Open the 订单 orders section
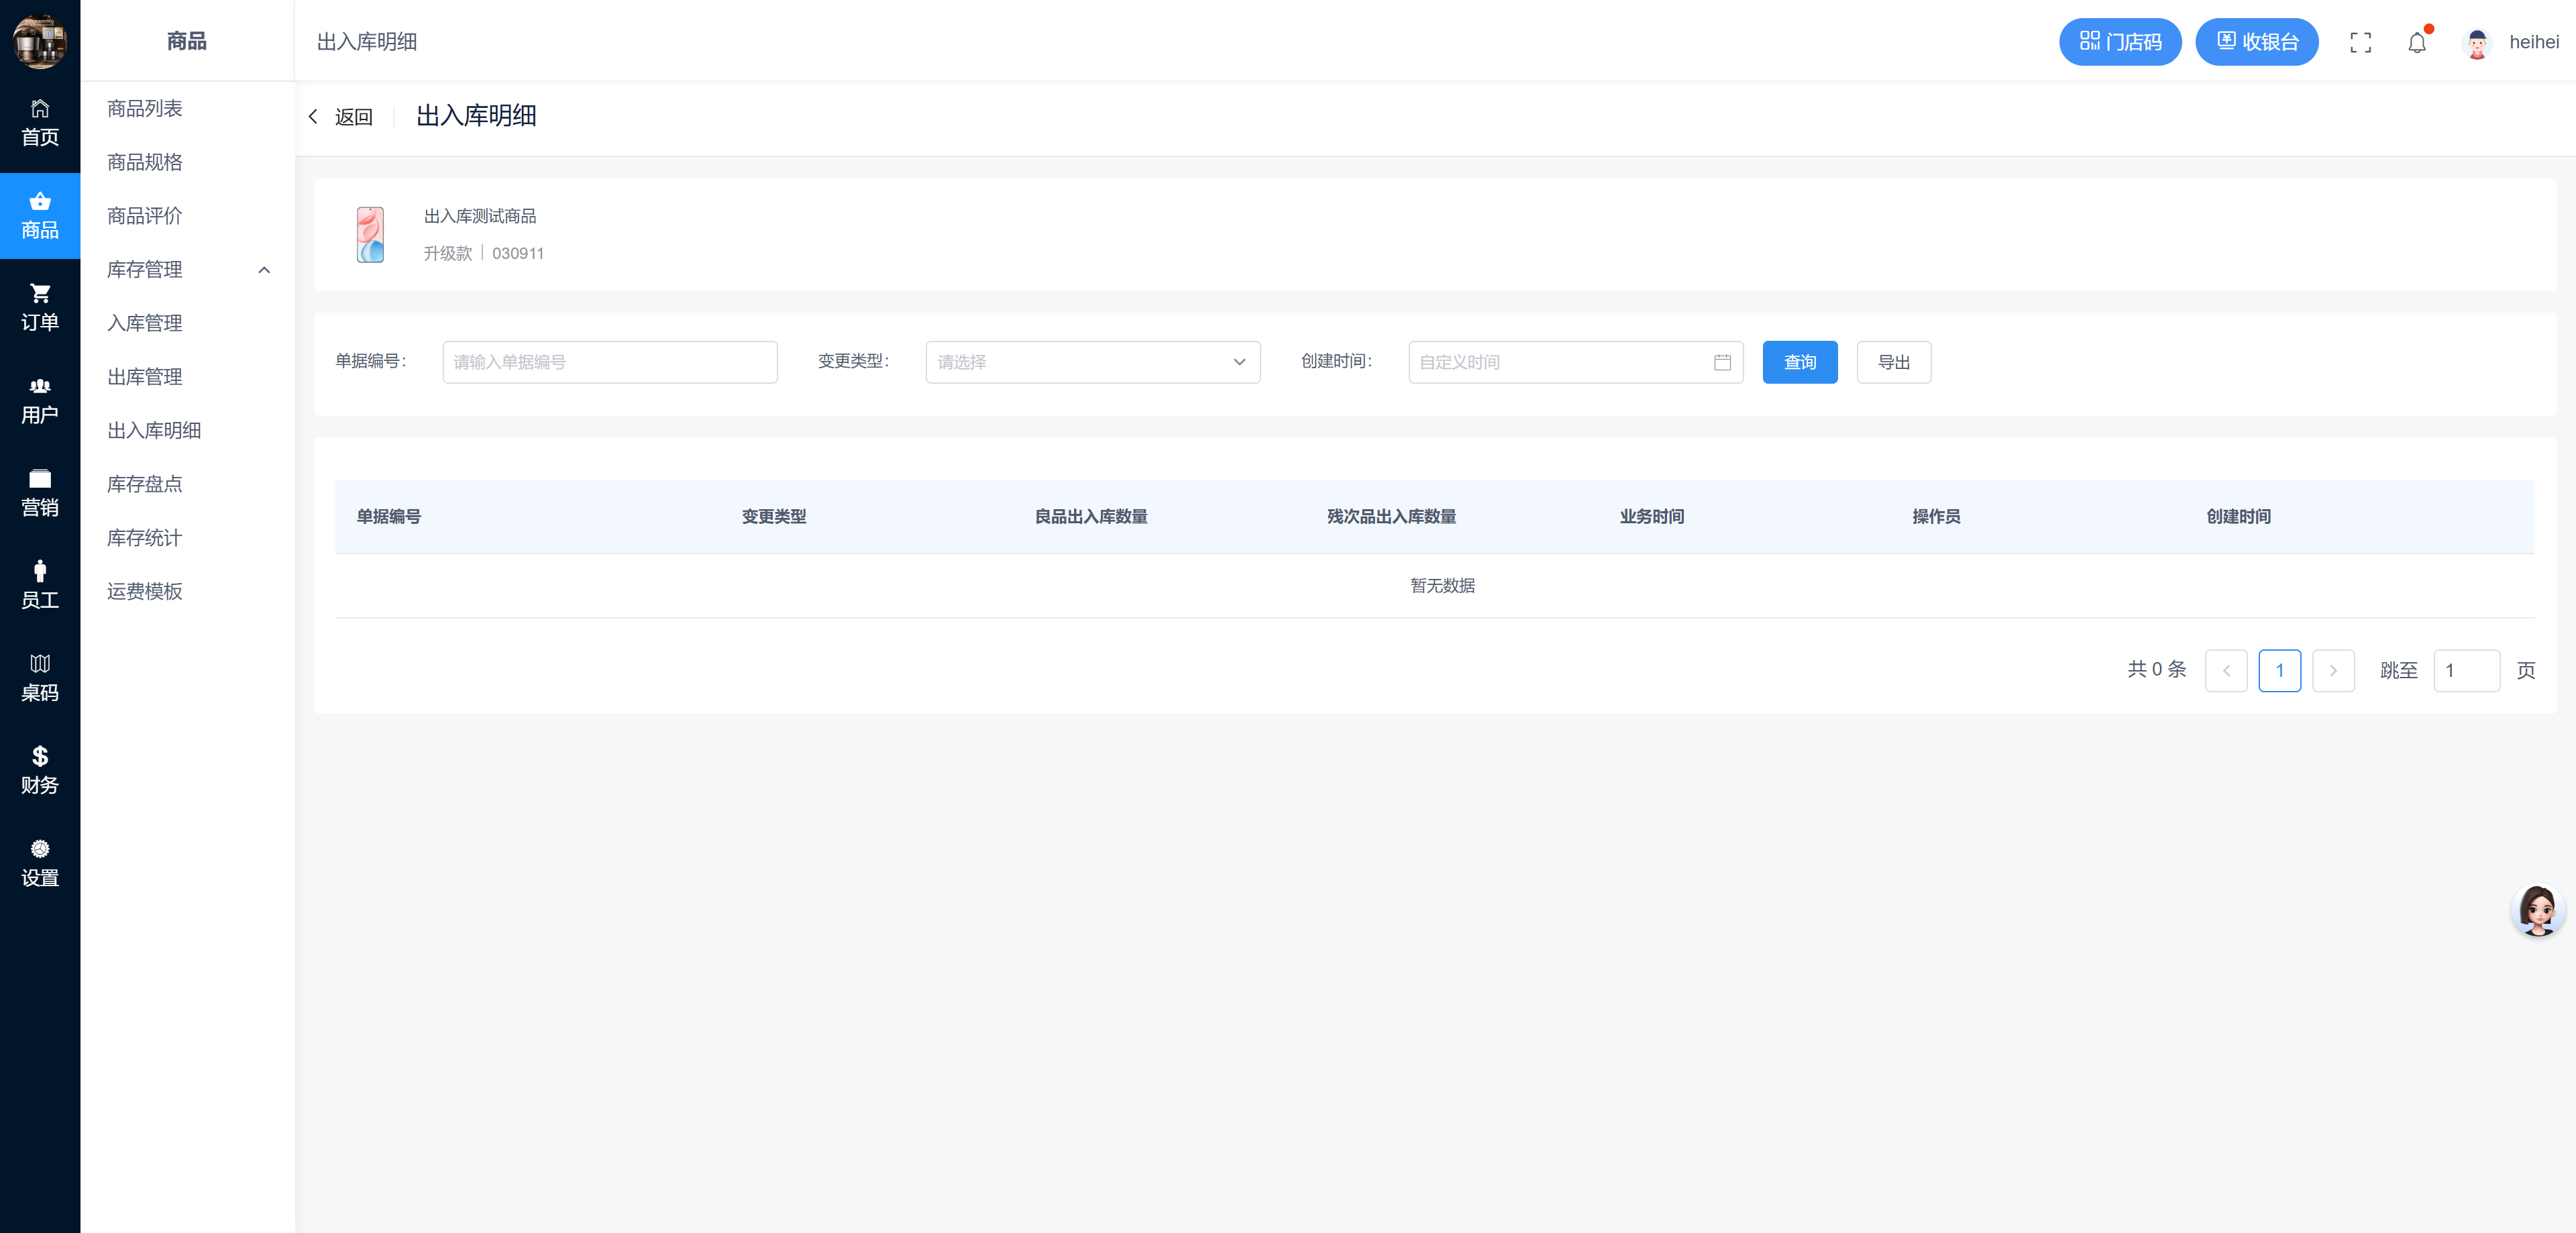2576x1233 pixels. tap(40, 307)
